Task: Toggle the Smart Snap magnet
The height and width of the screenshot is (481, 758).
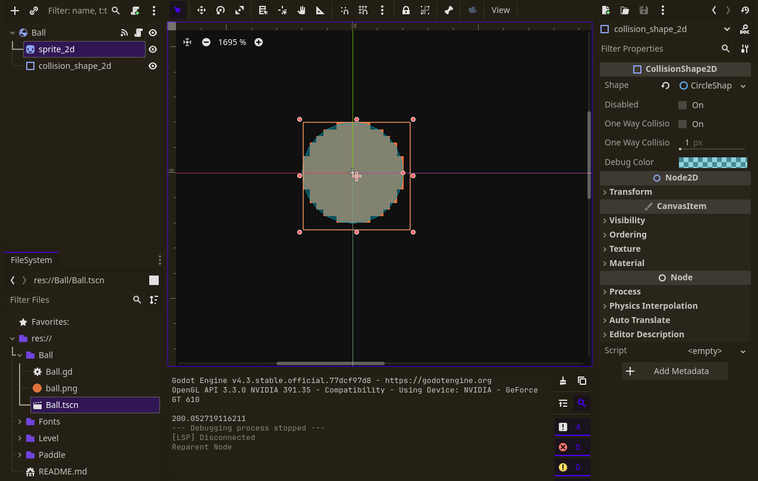Action: pos(345,10)
